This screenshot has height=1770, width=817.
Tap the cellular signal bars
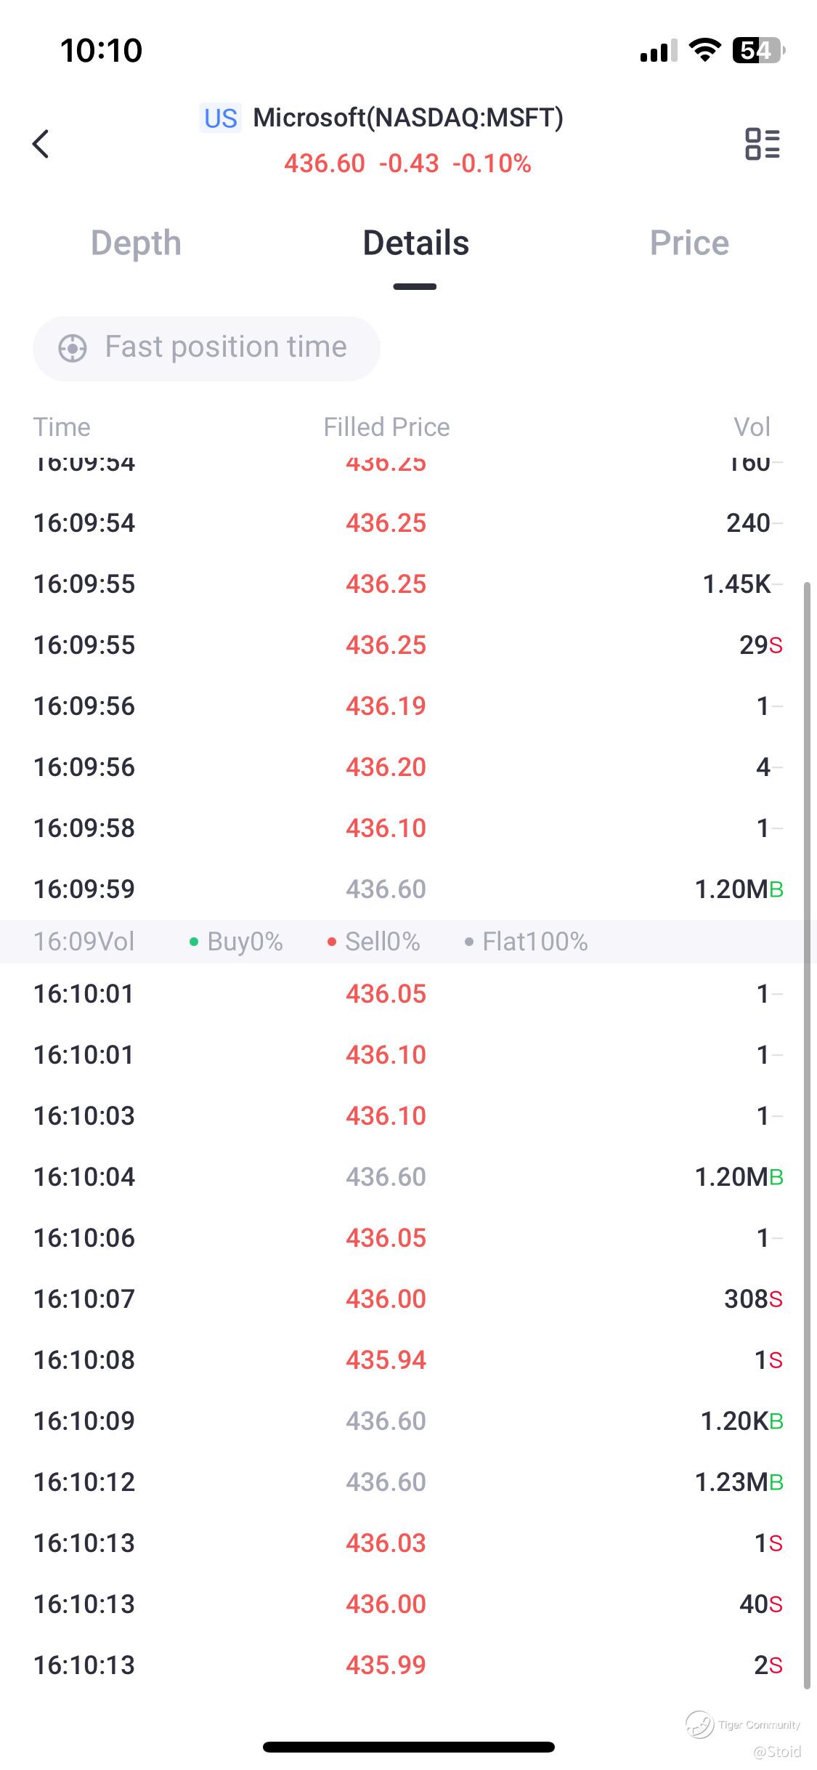click(658, 51)
